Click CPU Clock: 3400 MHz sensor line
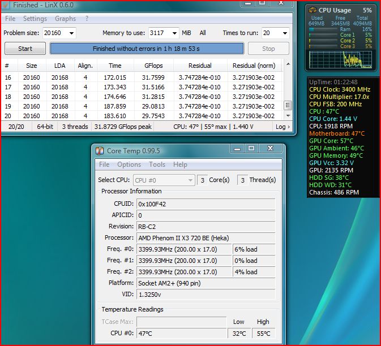The height and width of the screenshot is (346, 381). (x=340, y=89)
